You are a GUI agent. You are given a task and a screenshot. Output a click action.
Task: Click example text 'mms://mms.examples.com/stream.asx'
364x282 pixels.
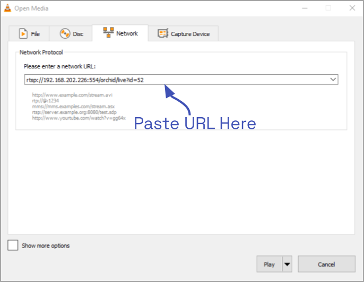[x=73, y=107]
